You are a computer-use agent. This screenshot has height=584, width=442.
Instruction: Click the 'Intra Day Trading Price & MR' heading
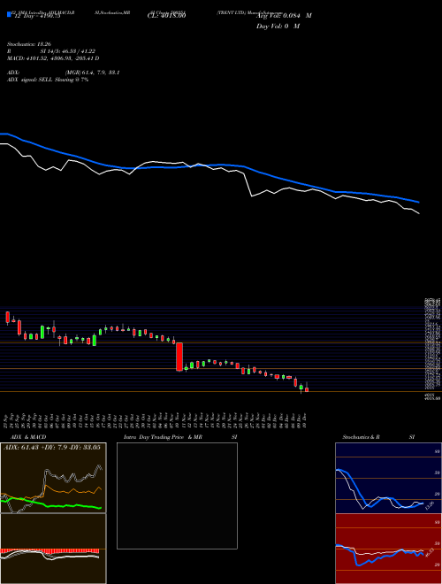tap(163, 437)
